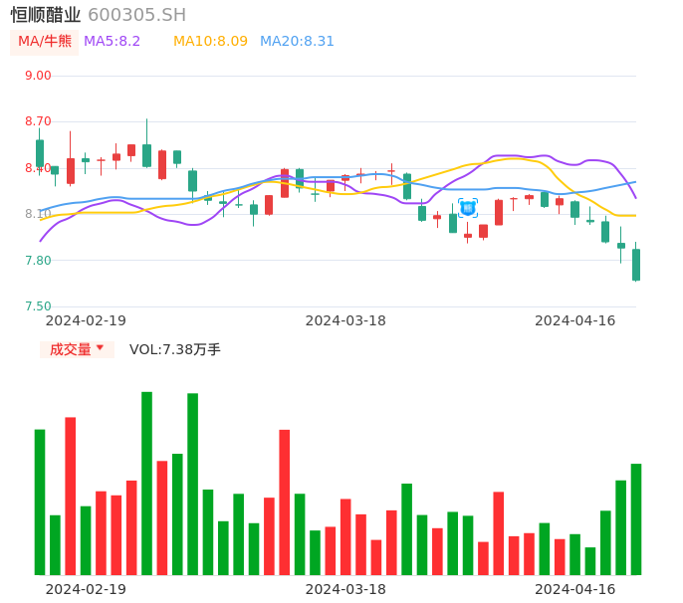Screen dimensions: 683x603
Task: Open the 成交量 indicator dropdown
Action: [x=77, y=349]
